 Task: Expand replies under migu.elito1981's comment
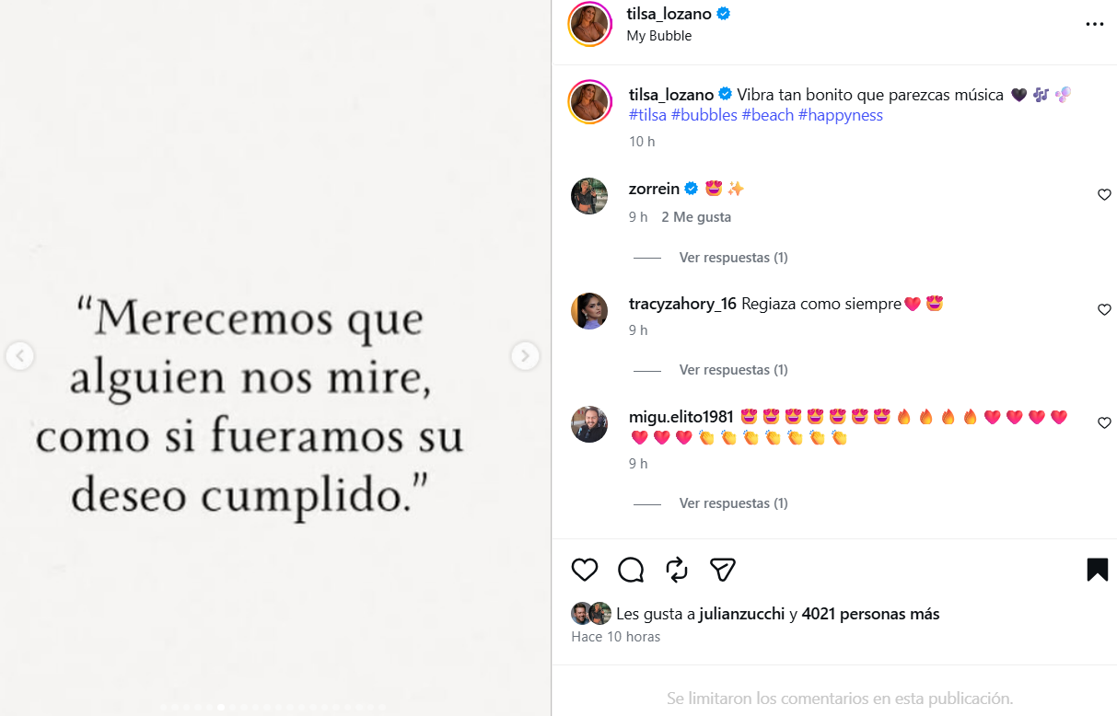(733, 502)
